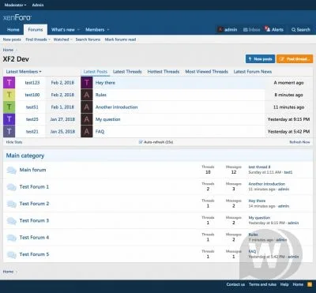Open the Inbox envelope
The height and width of the screenshot is (293, 316).
(x=251, y=30)
